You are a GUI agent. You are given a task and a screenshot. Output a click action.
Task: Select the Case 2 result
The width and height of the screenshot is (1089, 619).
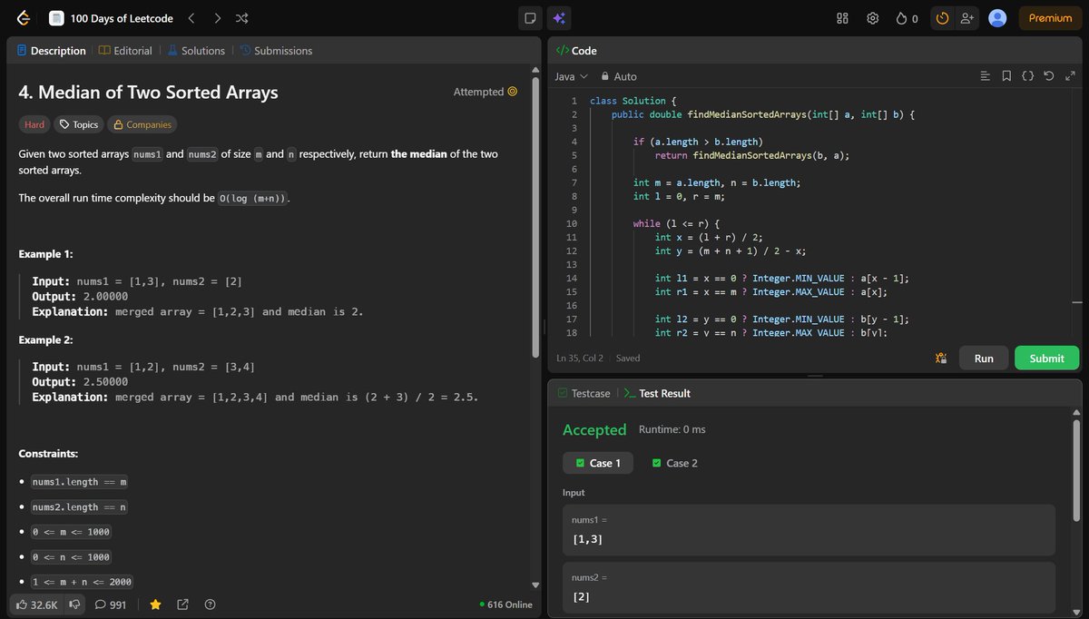[675, 463]
